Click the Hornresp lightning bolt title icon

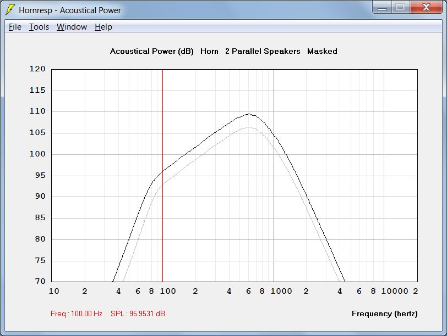(10, 10)
